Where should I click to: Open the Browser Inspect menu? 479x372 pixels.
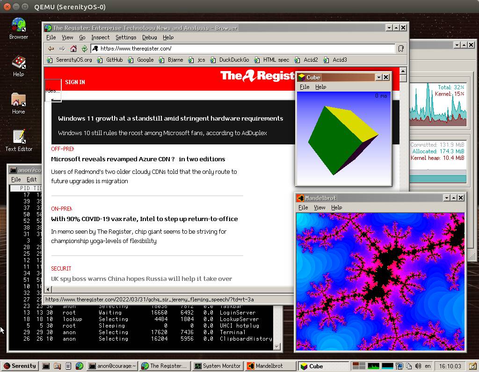click(x=100, y=37)
